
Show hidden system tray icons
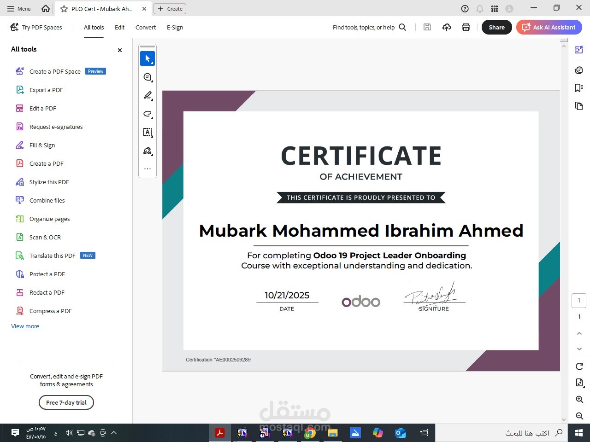coord(114,433)
